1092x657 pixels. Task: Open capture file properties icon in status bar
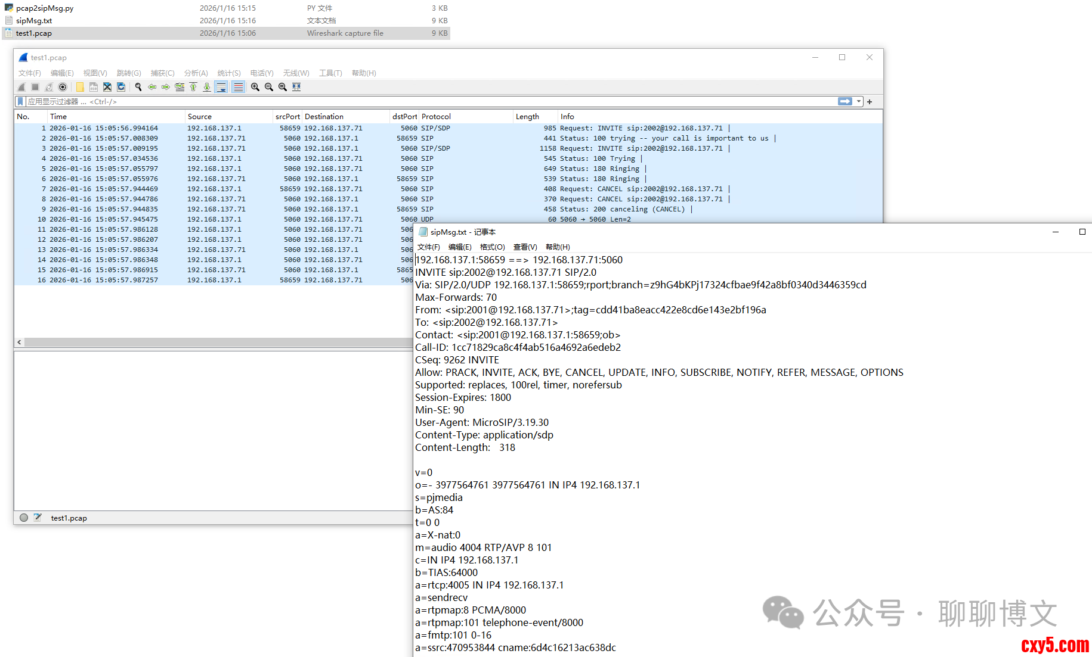[38, 518]
